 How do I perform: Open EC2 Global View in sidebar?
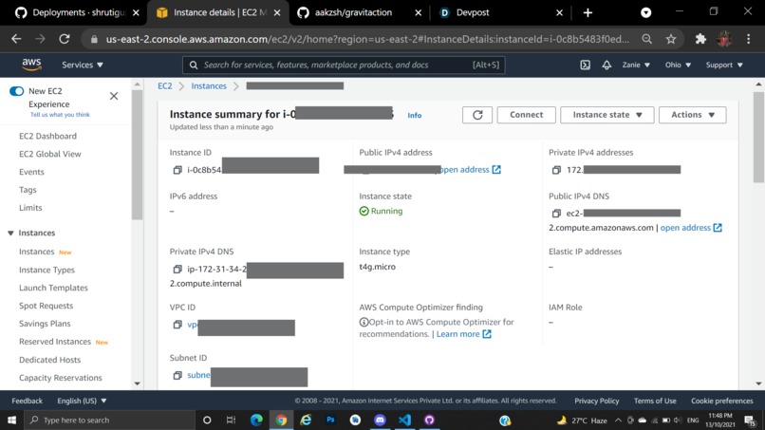coord(49,154)
